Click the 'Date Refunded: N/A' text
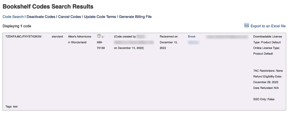This screenshot has height=117, width=293. click(x=266, y=88)
